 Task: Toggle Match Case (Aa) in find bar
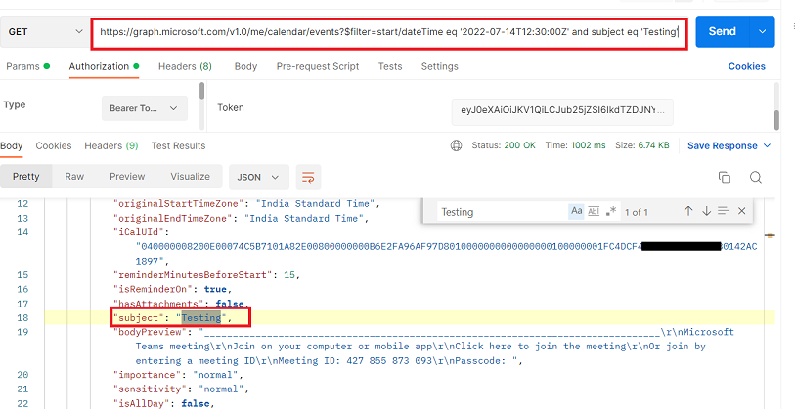(577, 211)
